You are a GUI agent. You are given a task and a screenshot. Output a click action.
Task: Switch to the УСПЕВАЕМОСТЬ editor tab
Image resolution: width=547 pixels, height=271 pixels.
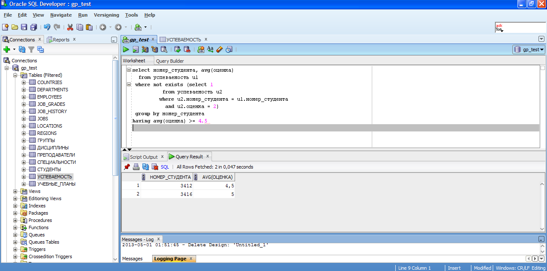[x=184, y=40]
